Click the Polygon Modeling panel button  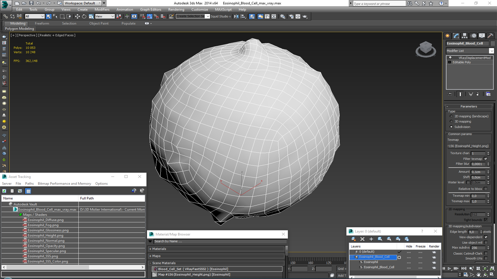(19, 29)
